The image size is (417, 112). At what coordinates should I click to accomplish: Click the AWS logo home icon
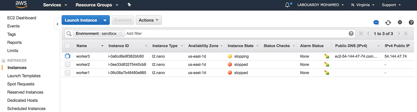coord(21,4)
